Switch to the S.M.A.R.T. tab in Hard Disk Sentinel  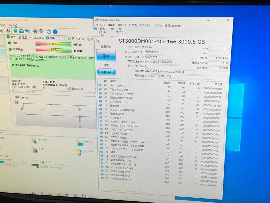click(37, 38)
